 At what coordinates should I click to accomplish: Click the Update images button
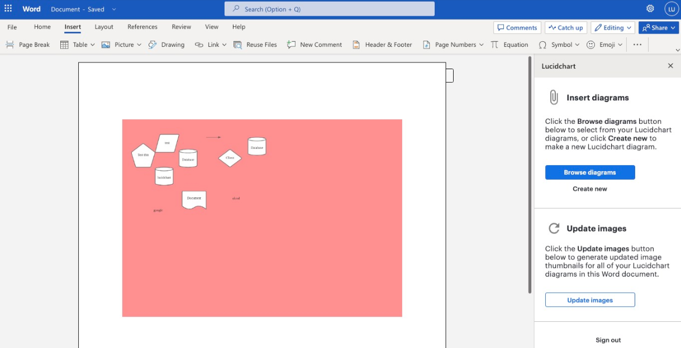(590, 300)
